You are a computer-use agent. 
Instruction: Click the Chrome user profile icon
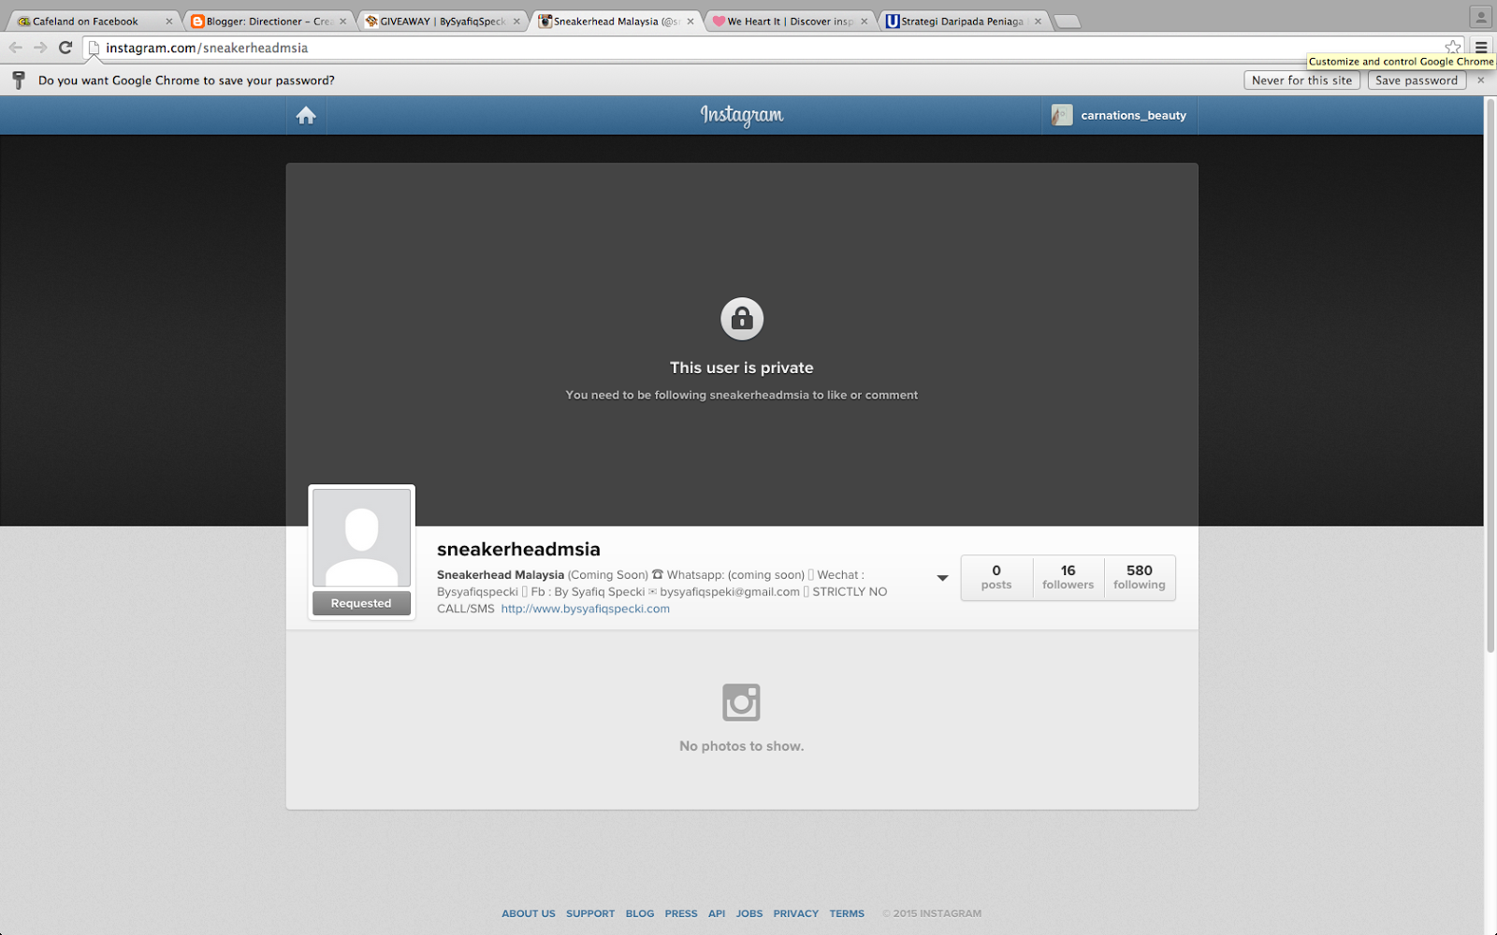[x=1480, y=17]
